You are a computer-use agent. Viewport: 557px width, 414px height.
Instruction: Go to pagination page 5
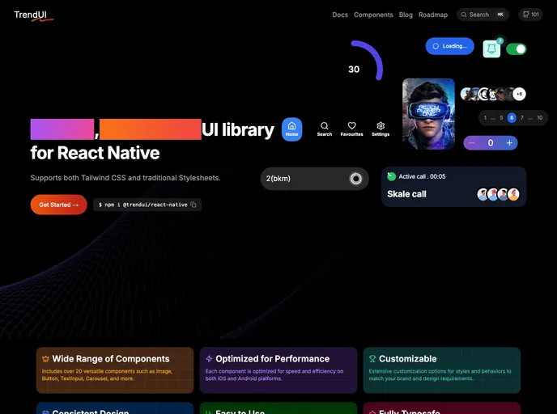tap(501, 118)
